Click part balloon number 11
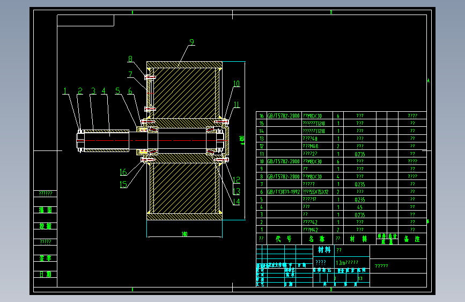Viewport: 465px width, 302px height. [237, 105]
